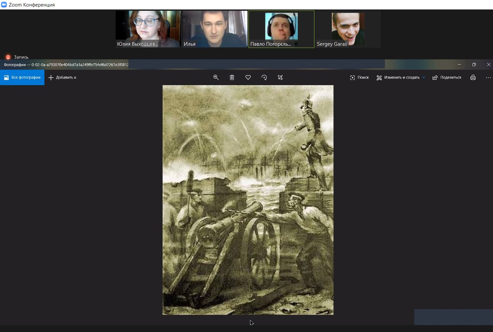Viewport: 493px width, 332px height.
Task: Print the photo using the printer icon
Action: tap(473, 77)
